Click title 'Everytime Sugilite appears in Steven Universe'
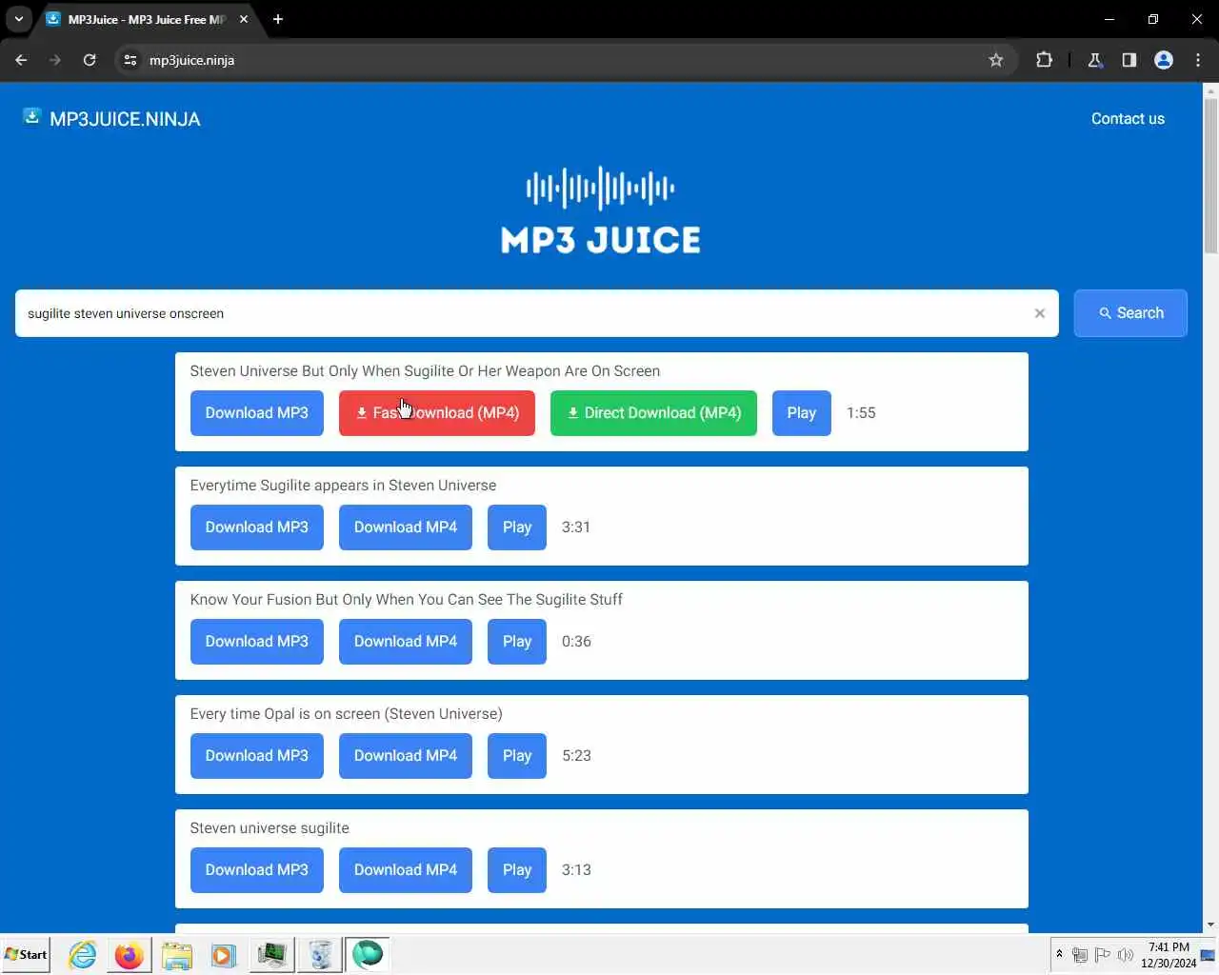 [343, 486]
